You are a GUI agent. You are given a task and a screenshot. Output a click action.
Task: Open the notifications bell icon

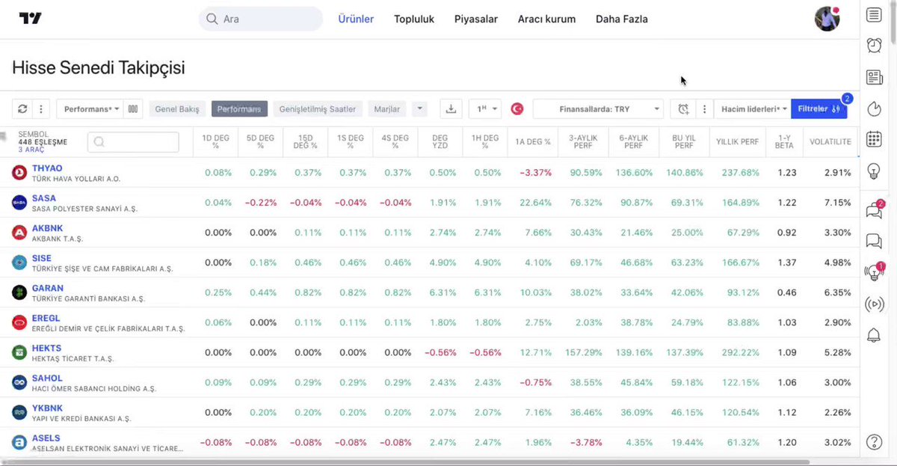click(874, 335)
